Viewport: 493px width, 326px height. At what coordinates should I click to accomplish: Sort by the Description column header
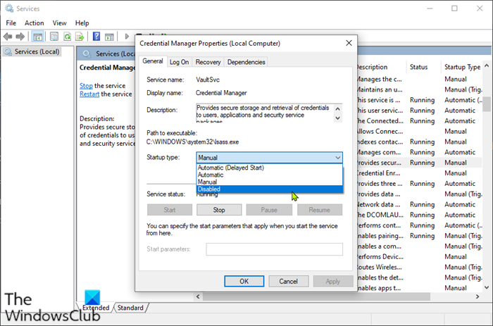[382, 67]
